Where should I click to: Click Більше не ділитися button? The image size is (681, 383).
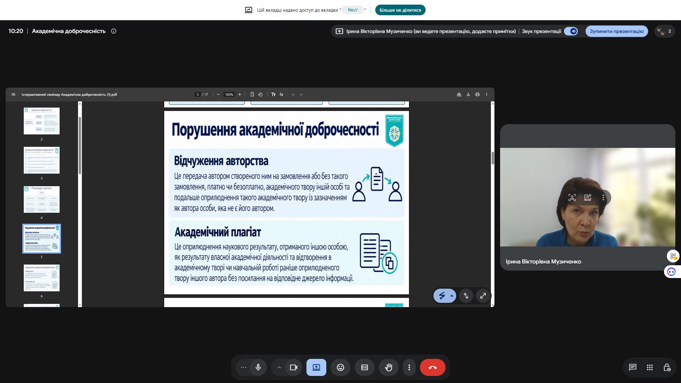400,10
